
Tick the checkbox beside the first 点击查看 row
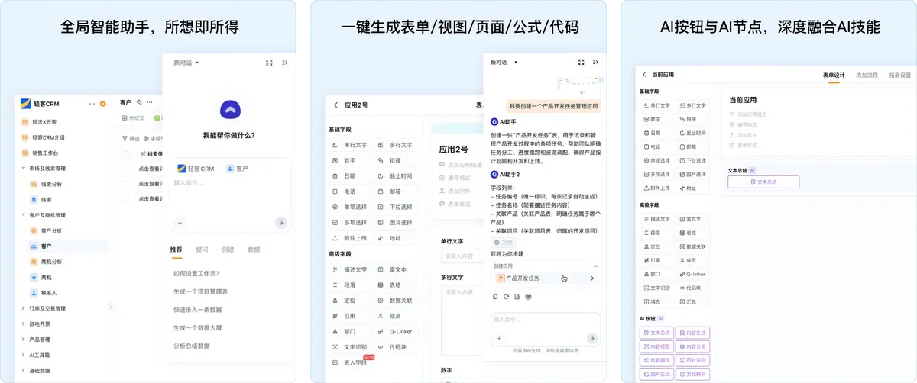click(126, 169)
